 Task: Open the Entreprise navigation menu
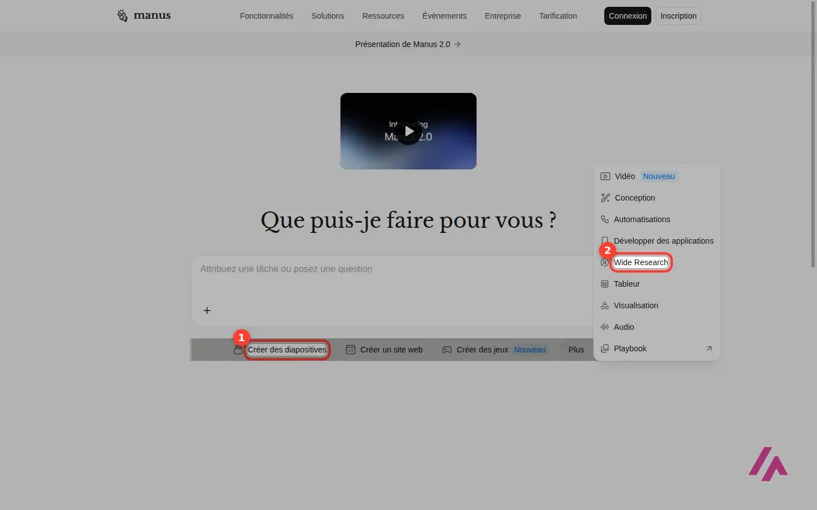pyautogui.click(x=503, y=16)
